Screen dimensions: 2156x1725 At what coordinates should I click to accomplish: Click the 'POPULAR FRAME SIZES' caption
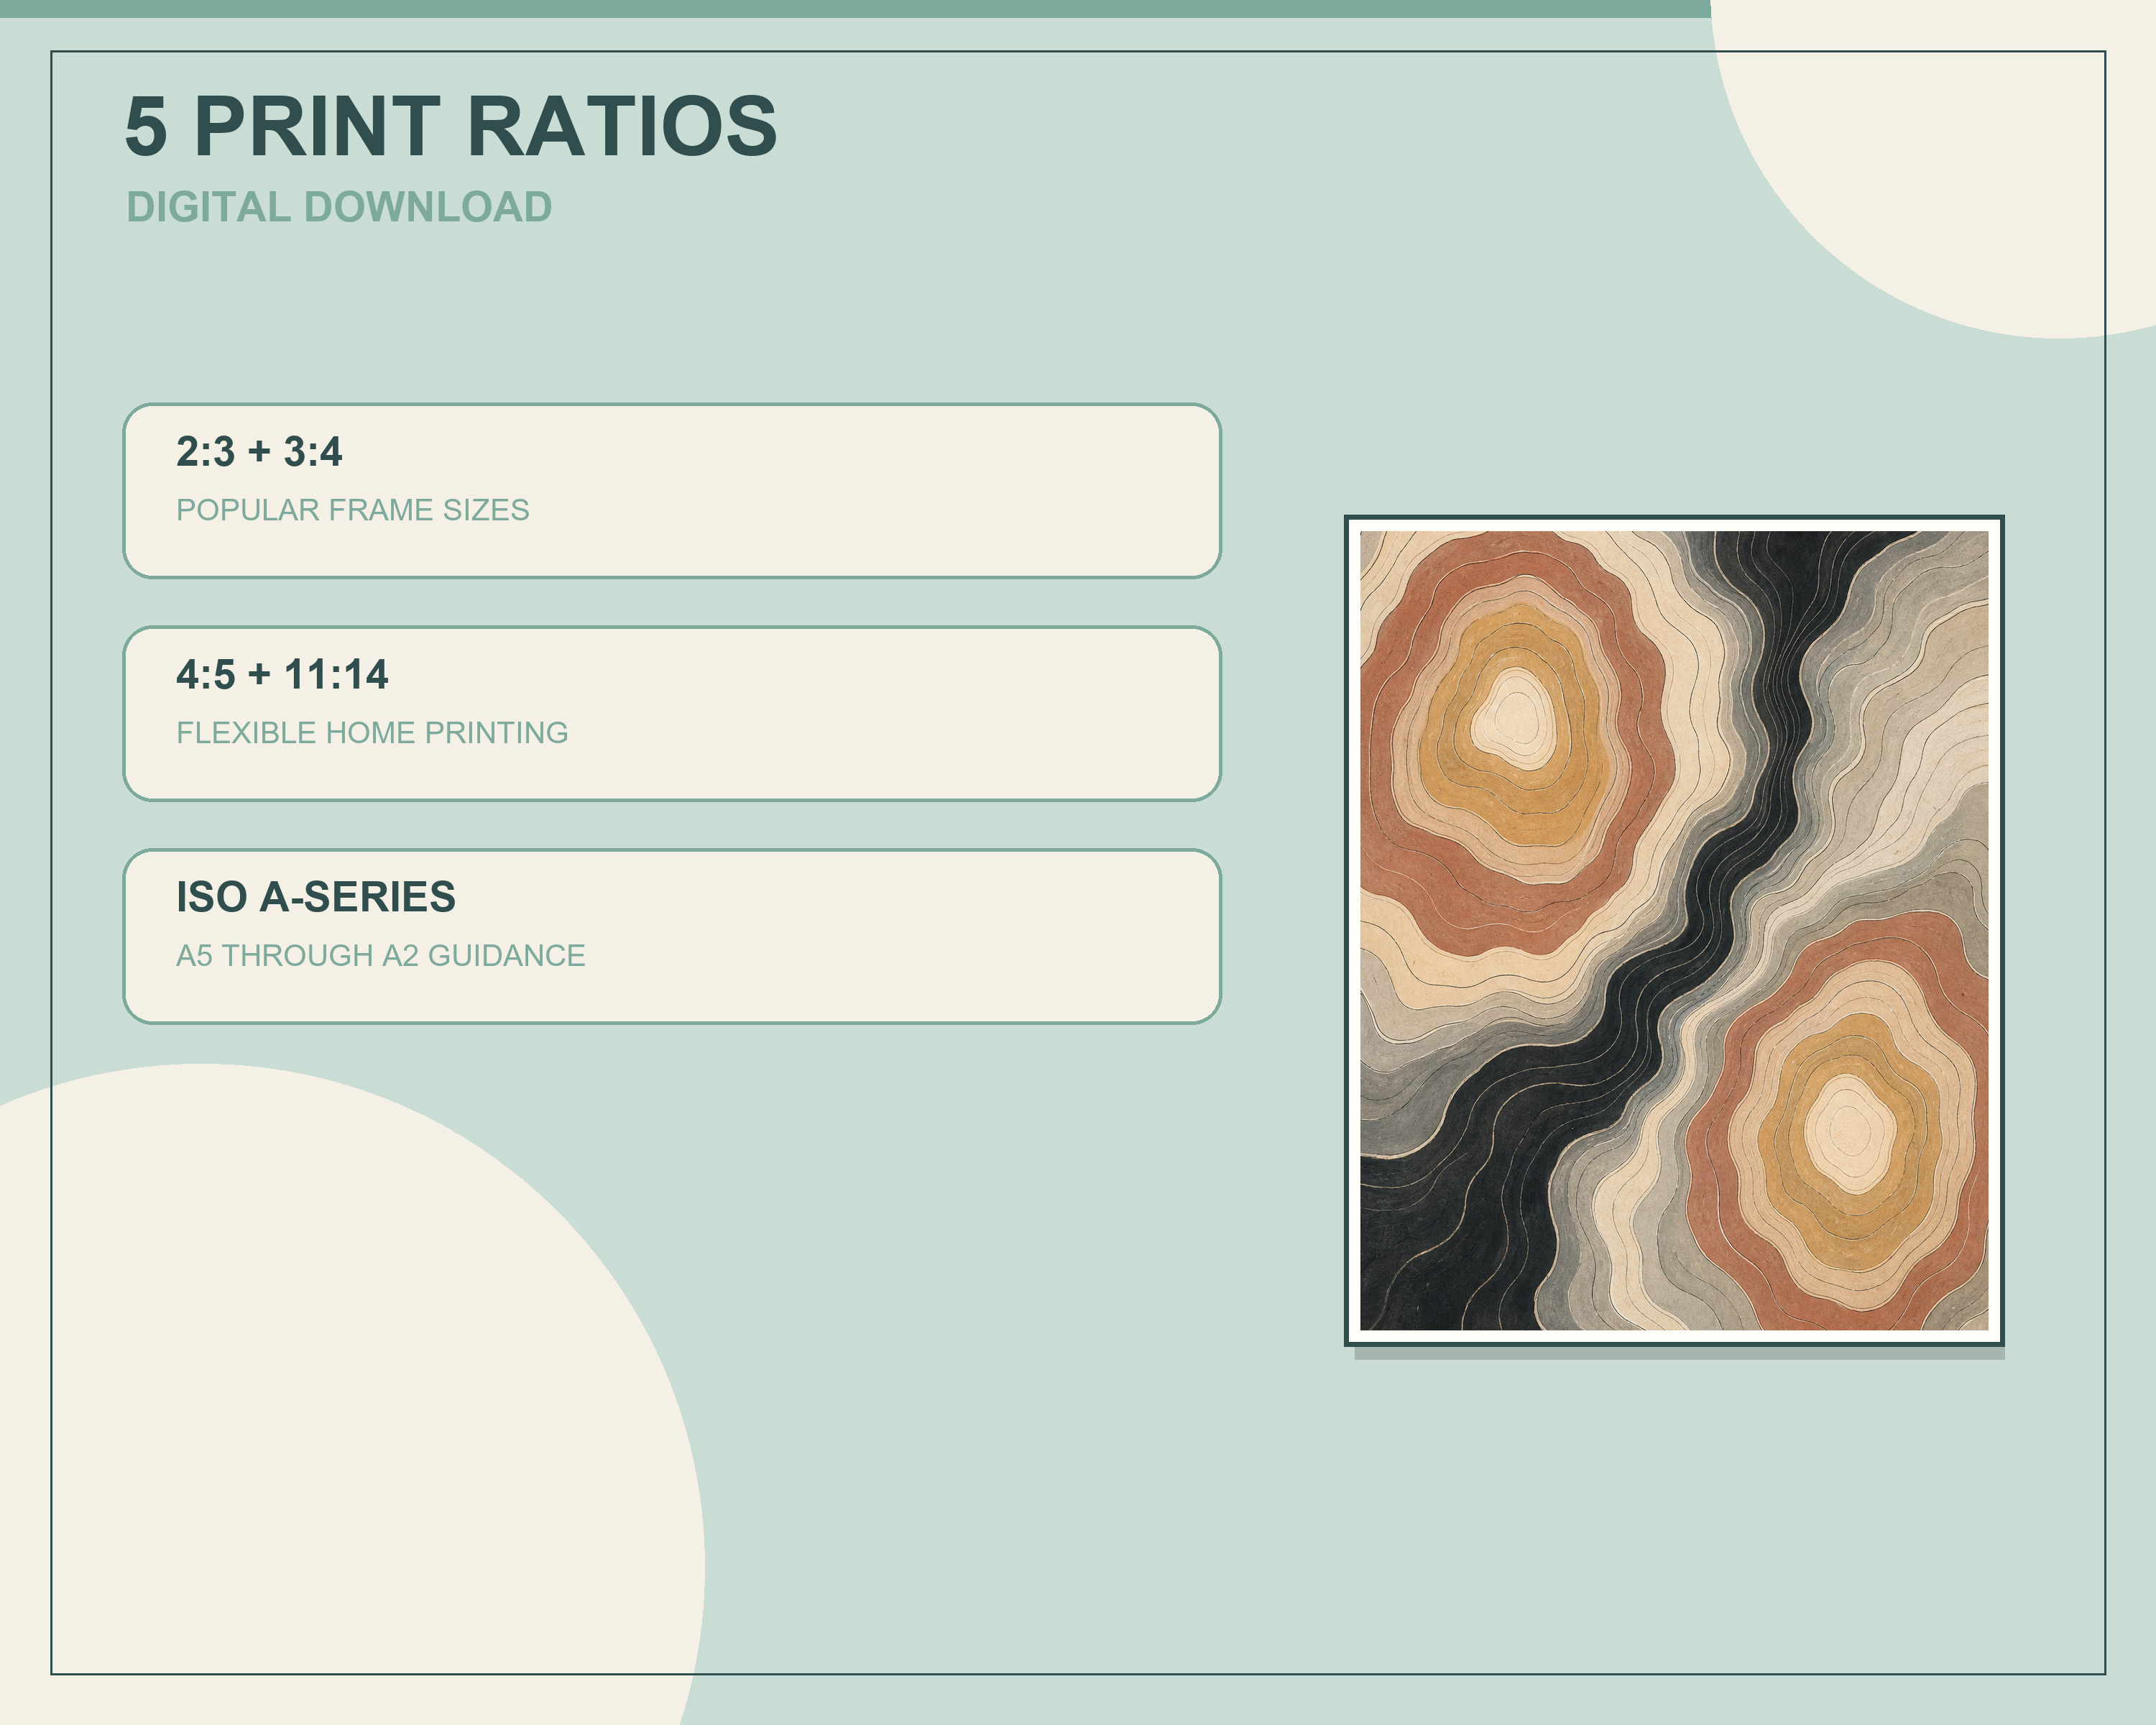[353, 510]
